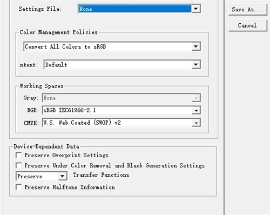Screen dimensions: 270x215
Task: Expand the CMYK working space arrow
Action: (196, 123)
